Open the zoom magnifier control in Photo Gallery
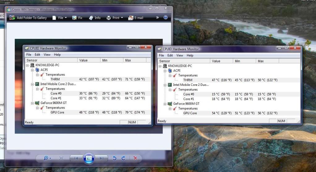Screen dimensions: 316x172 (x=47, y=158)
